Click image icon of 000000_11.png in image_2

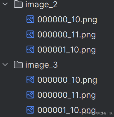pyautogui.click(x=30, y=34)
